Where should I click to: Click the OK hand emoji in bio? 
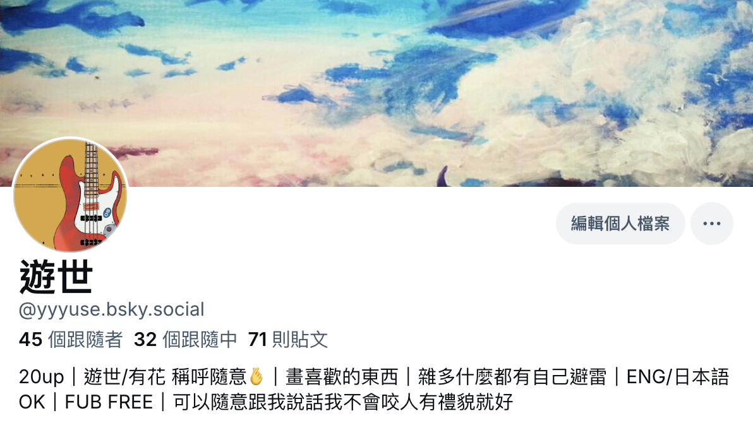pyautogui.click(x=256, y=376)
